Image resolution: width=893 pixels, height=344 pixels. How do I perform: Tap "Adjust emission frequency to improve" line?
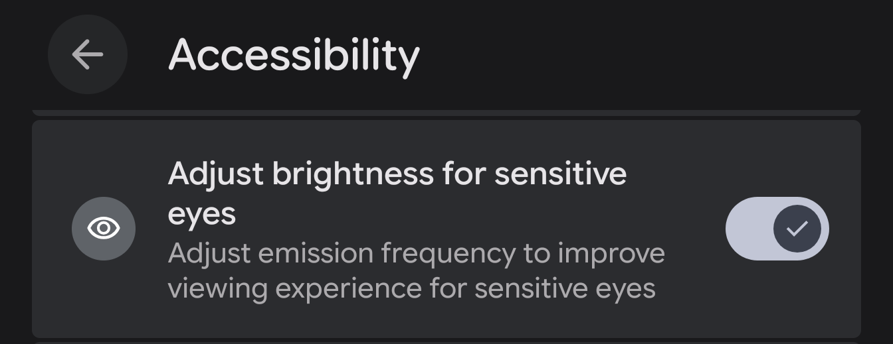point(417,253)
